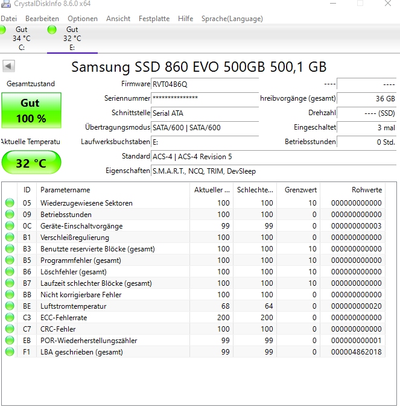The image size is (400, 410).
Task: Click the Schlechte column header
Action: pos(255,190)
